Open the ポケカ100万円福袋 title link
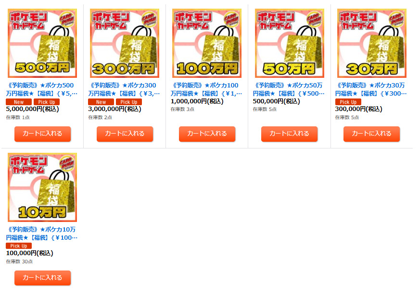The width and height of the screenshot is (419, 295). tap(206, 89)
